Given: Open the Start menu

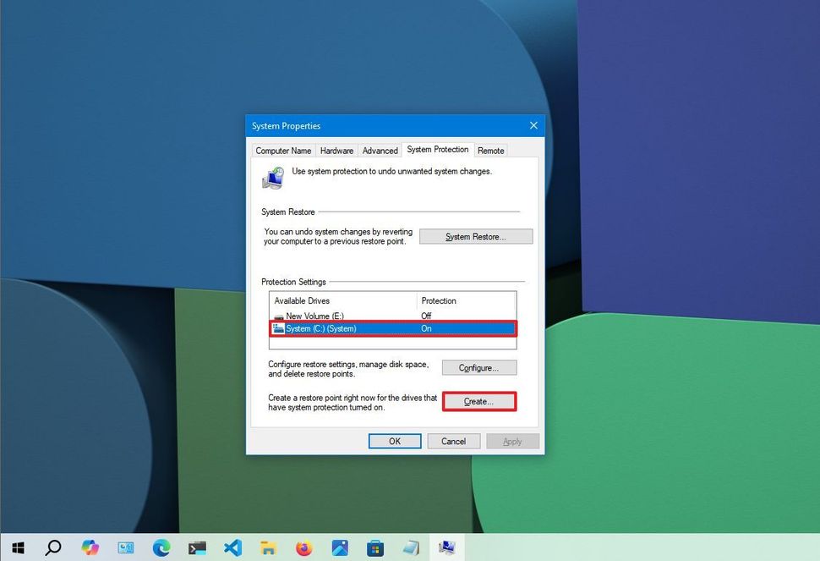Looking at the screenshot, I should 17,547.
